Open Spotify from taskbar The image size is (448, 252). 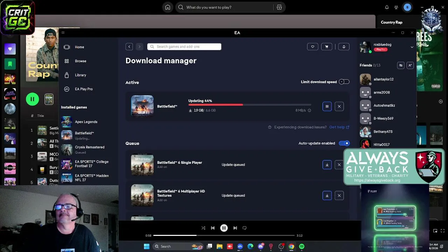pos(302,246)
